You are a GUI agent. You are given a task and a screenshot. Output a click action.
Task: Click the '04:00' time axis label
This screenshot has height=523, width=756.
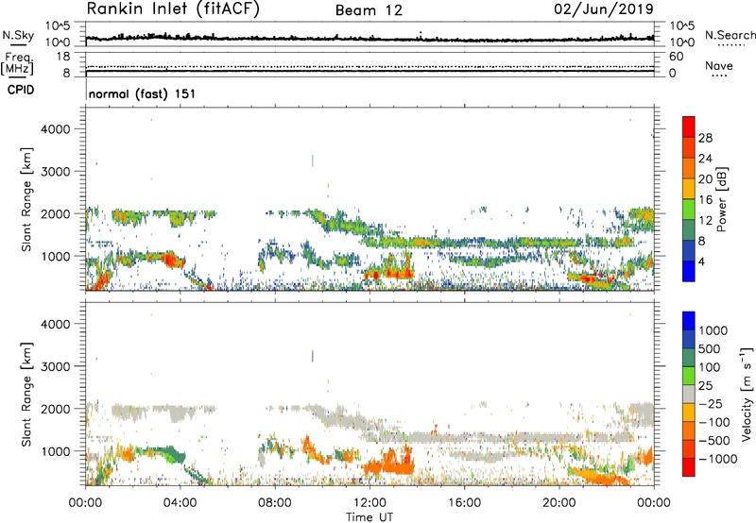click(x=180, y=503)
